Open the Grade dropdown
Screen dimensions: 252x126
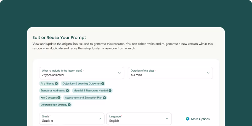(72, 119)
